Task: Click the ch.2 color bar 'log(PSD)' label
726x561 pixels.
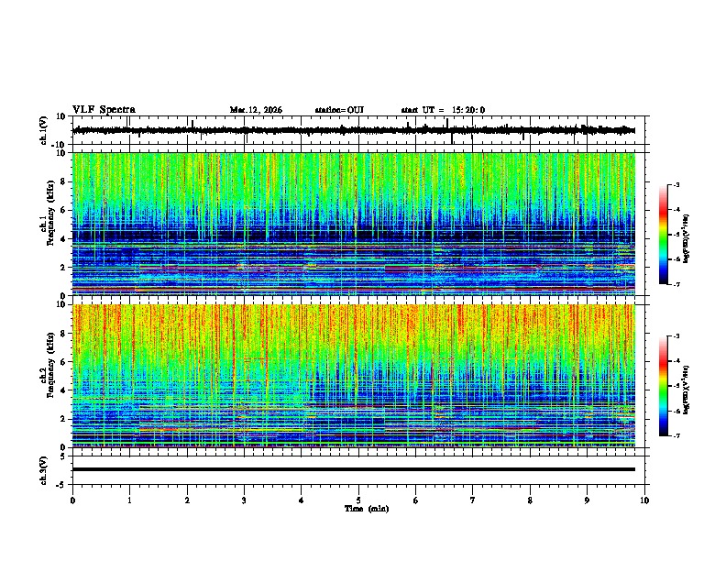Action: 687,390
